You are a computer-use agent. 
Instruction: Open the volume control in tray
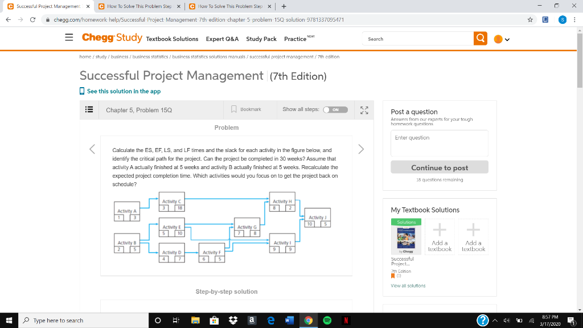506,320
